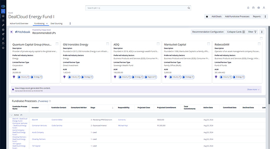The height and width of the screenshot is (149, 270).
Task: Open the settings gear in the top bar
Action: click(259, 8)
